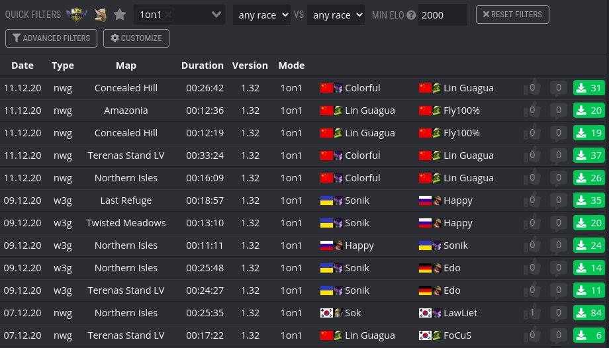Open the 1on1 mode dropdown arrow
The height and width of the screenshot is (348, 609).
point(216,15)
